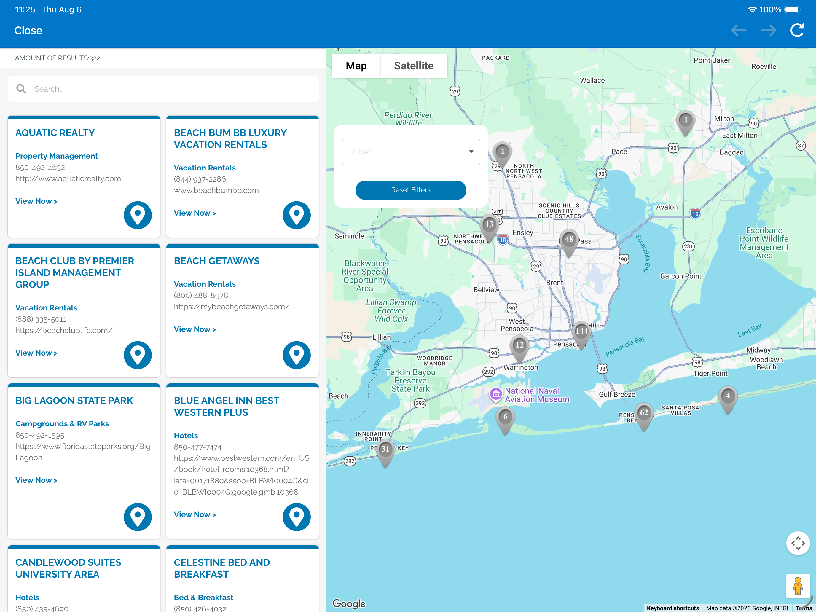Open View Now for Beach Club by Premier

(x=36, y=353)
